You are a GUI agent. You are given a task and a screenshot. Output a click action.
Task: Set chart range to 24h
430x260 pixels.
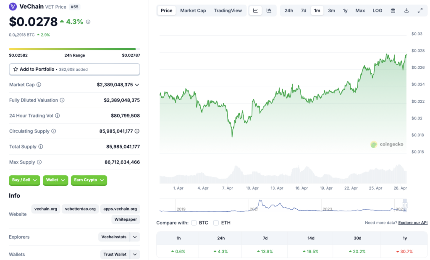click(x=289, y=10)
